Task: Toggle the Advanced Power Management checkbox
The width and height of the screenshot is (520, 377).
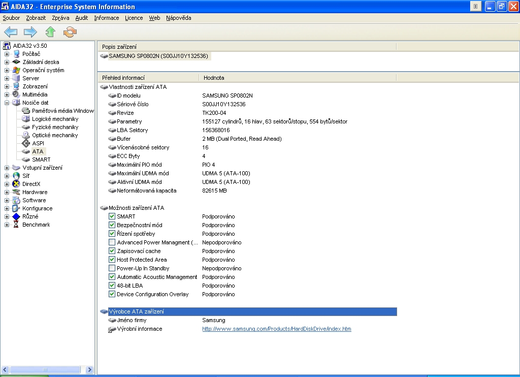Action: pos(112,242)
